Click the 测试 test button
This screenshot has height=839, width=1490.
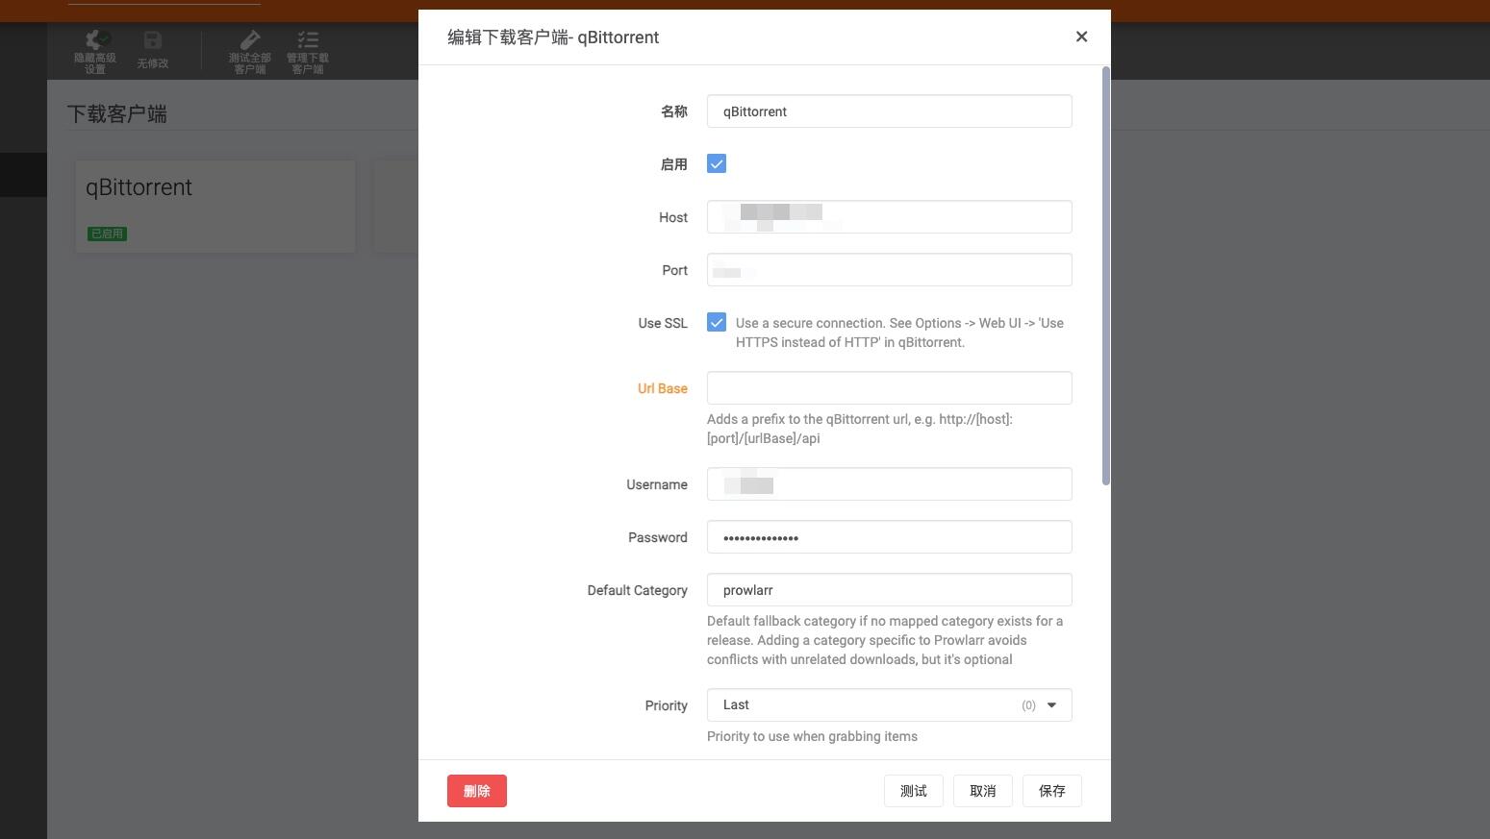pyautogui.click(x=914, y=791)
